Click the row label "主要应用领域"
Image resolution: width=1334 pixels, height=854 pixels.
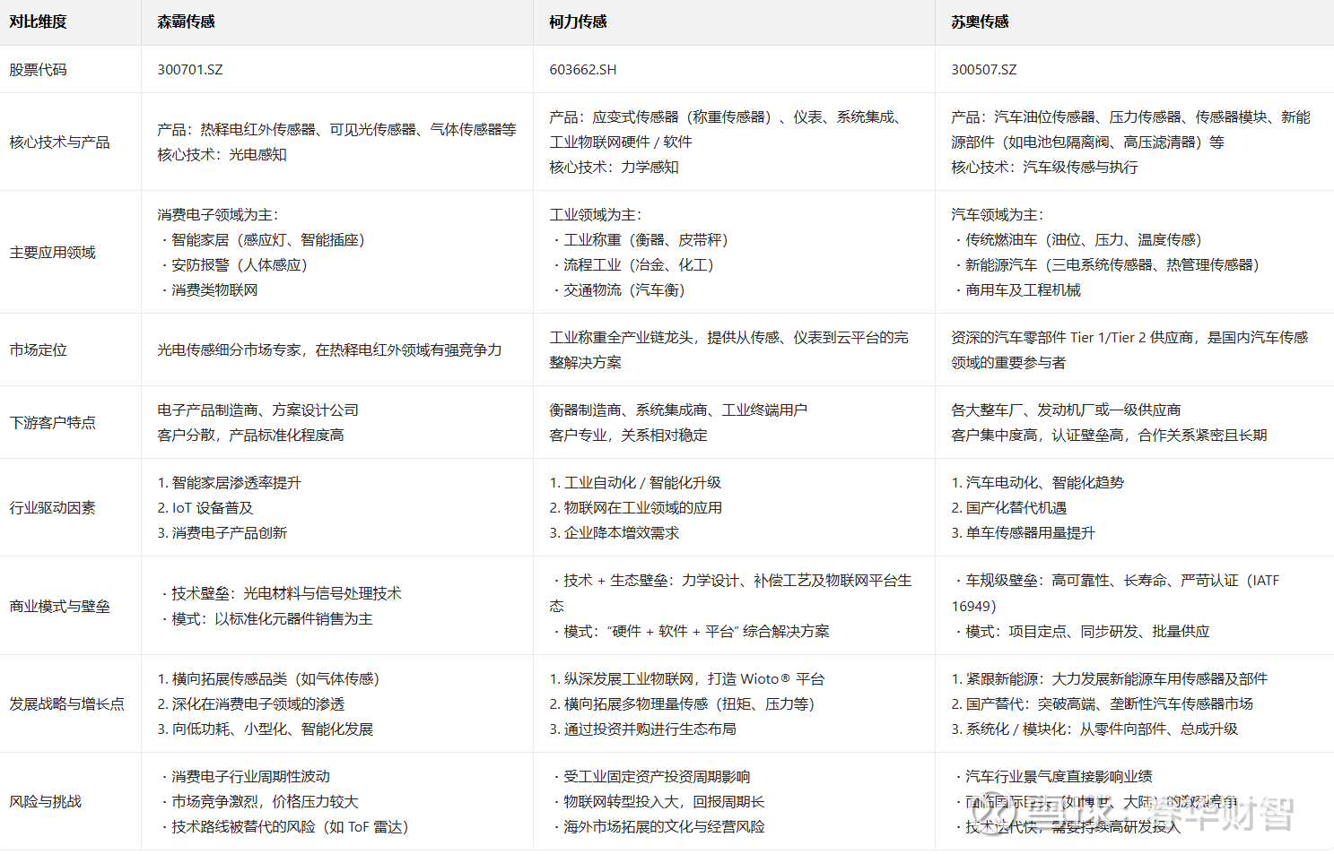(53, 253)
